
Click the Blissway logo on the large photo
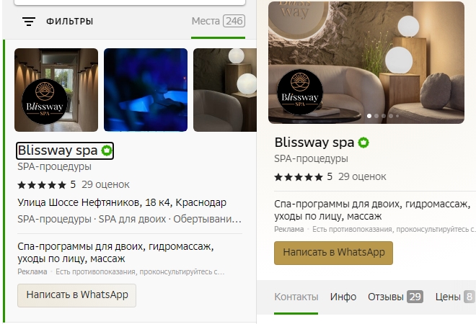(300, 92)
